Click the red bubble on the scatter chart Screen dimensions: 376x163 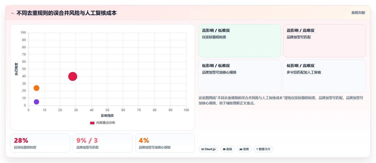73,77
